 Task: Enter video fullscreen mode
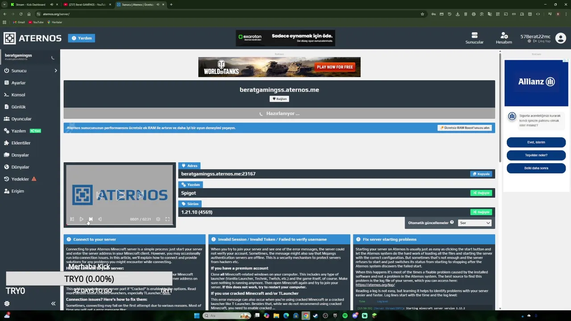click(x=167, y=219)
